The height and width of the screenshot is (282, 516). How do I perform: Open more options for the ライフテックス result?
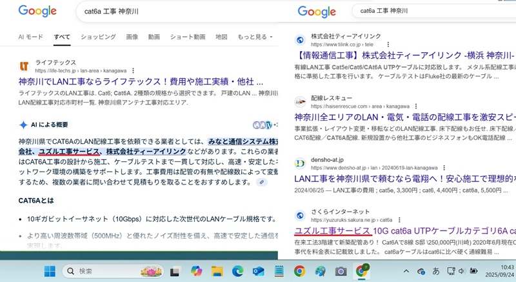[x=133, y=71]
